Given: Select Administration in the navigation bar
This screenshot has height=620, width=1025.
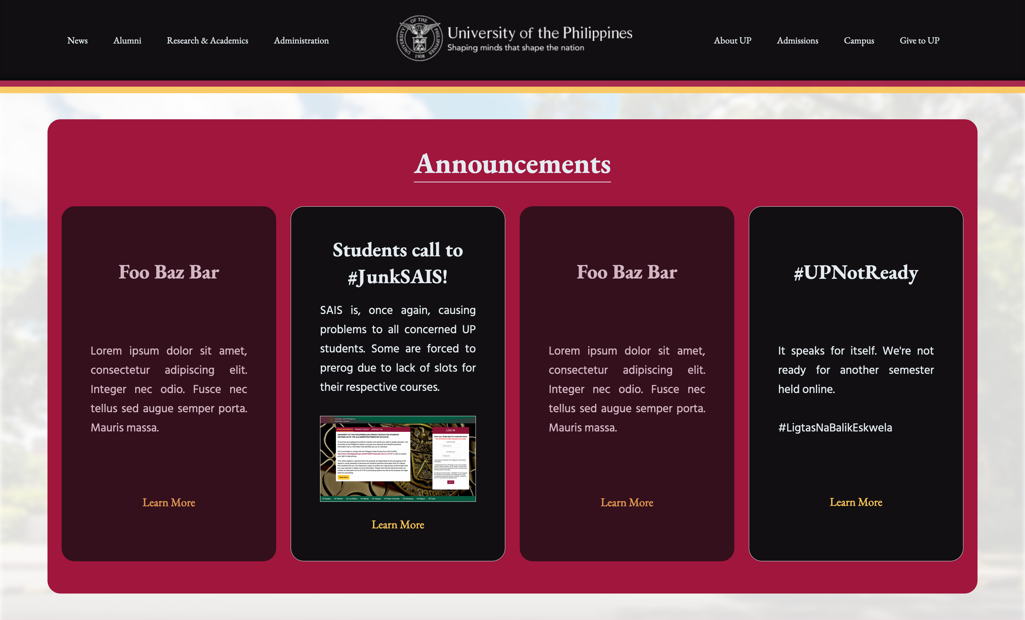Looking at the screenshot, I should click(x=301, y=40).
